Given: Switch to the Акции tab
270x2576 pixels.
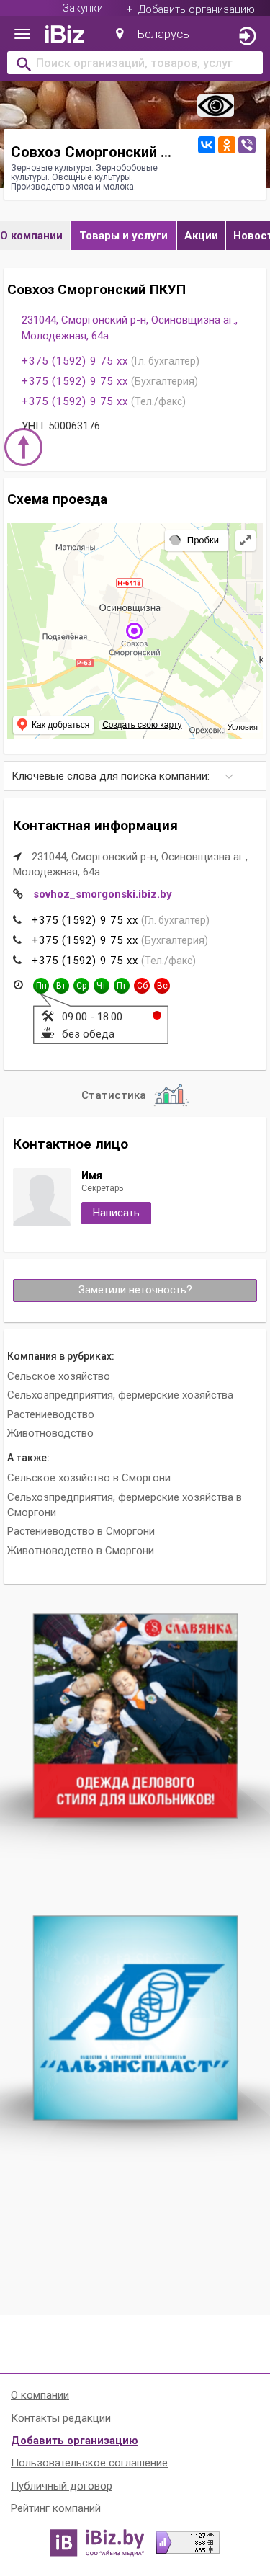Looking at the screenshot, I should coord(201,236).
